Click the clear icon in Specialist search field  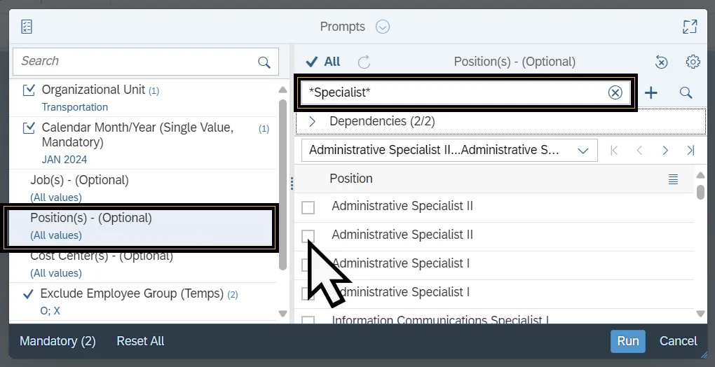point(615,92)
